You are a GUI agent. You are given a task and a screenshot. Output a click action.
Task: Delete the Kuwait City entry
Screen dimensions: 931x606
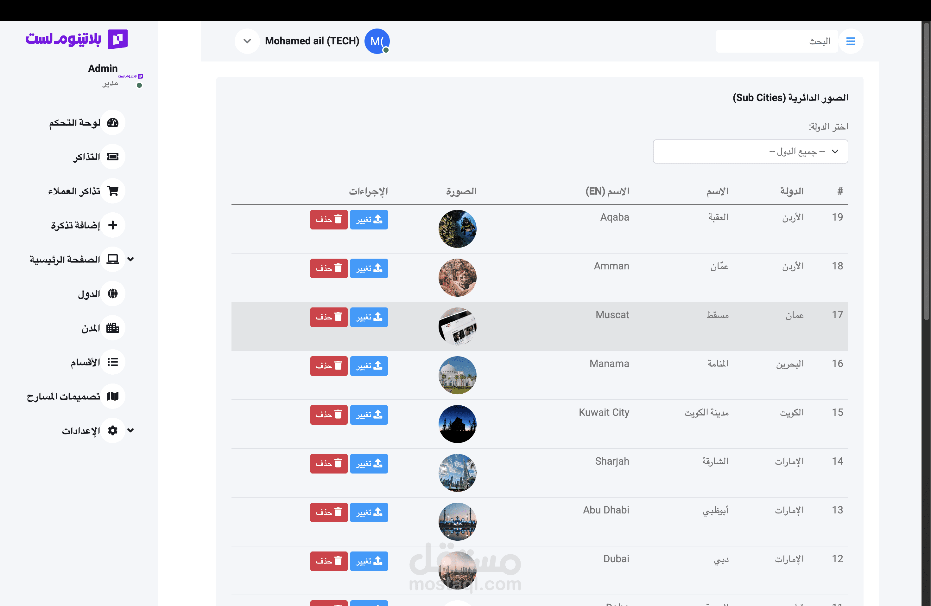point(329,415)
